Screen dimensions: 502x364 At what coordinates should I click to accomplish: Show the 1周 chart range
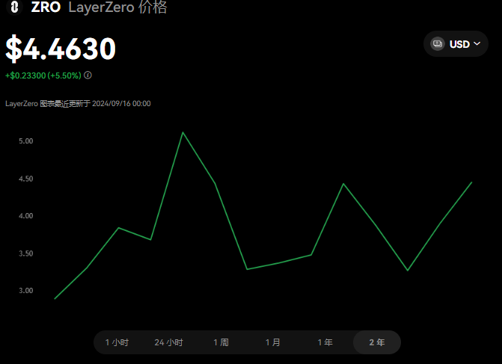[x=221, y=342]
